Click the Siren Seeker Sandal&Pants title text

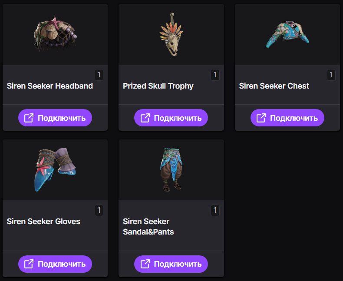click(x=148, y=227)
